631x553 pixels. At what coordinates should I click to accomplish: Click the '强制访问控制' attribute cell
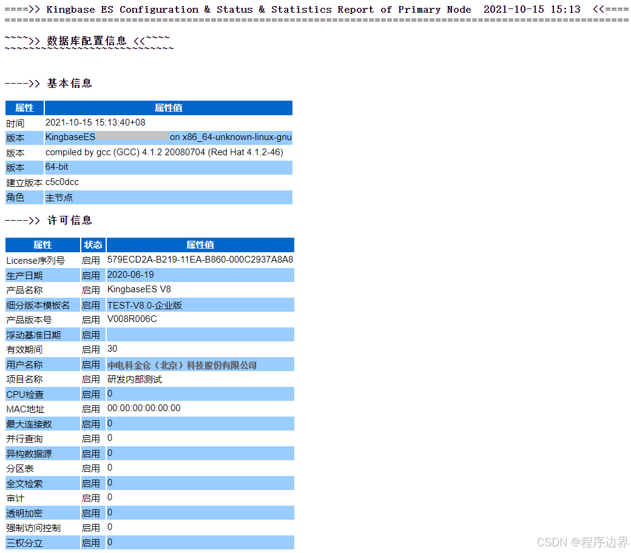pyautogui.click(x=42, y=528)
